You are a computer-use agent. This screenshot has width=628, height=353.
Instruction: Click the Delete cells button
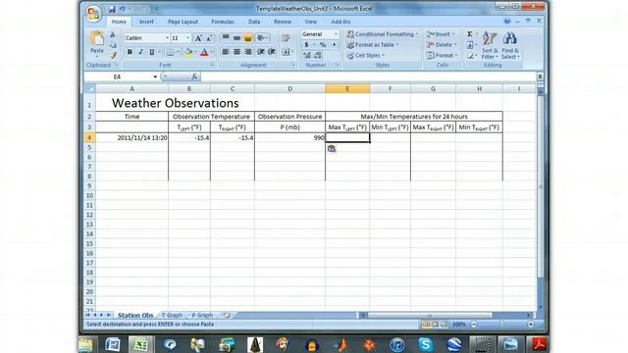click(442, 45)
